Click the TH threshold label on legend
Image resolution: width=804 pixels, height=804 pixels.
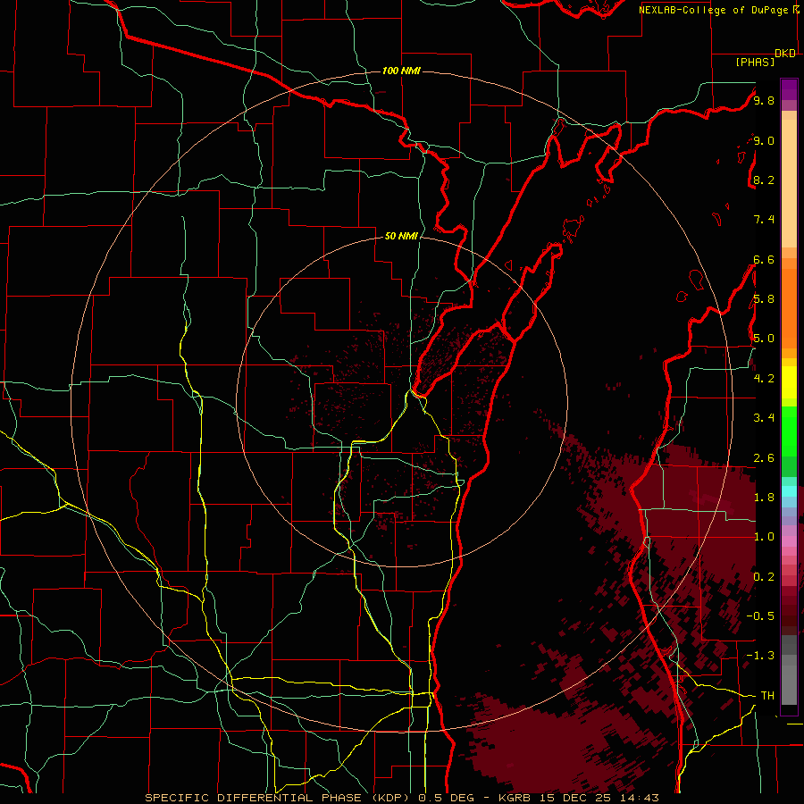[x=767, y=696]
